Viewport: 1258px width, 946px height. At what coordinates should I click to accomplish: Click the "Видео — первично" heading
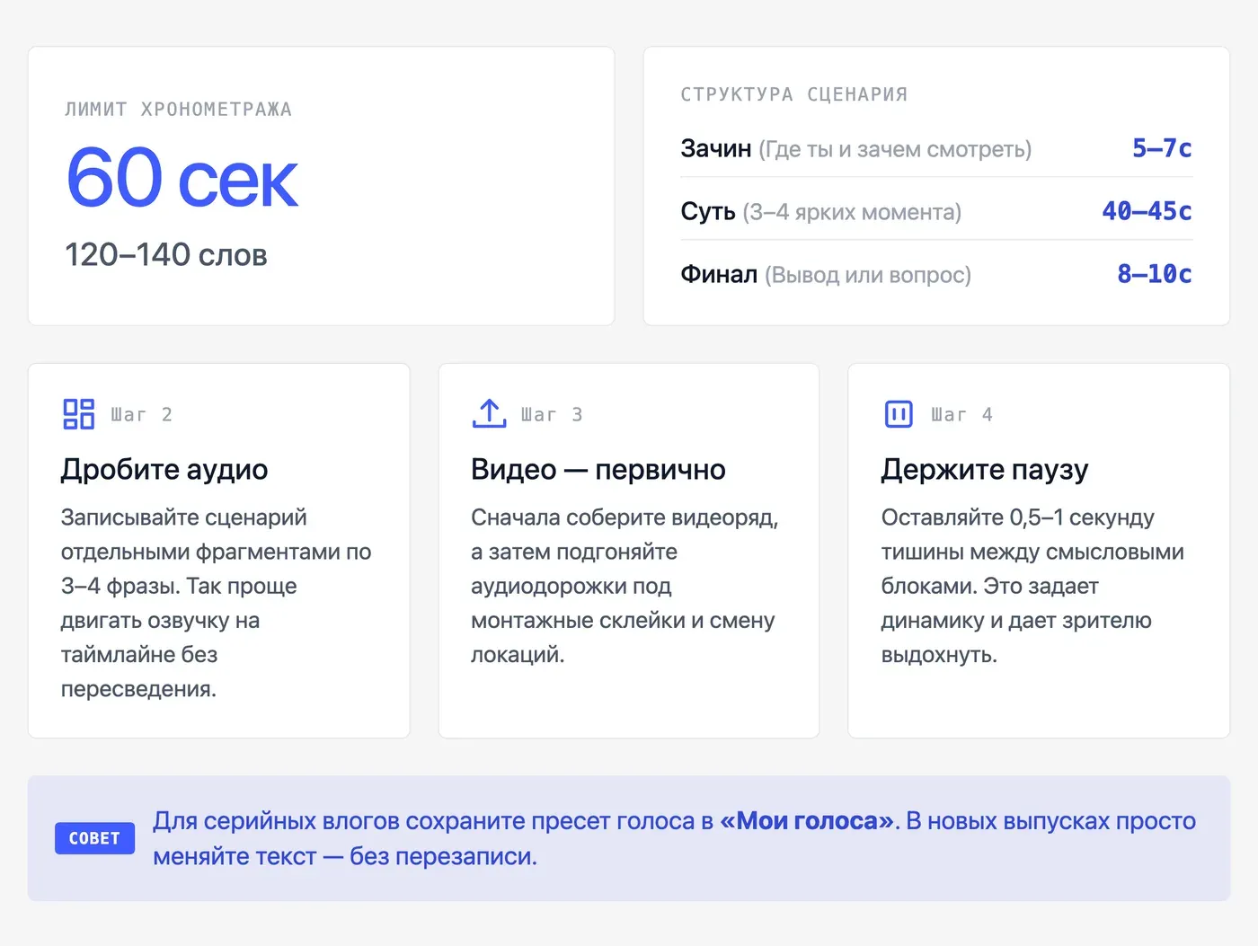[598, 469]
